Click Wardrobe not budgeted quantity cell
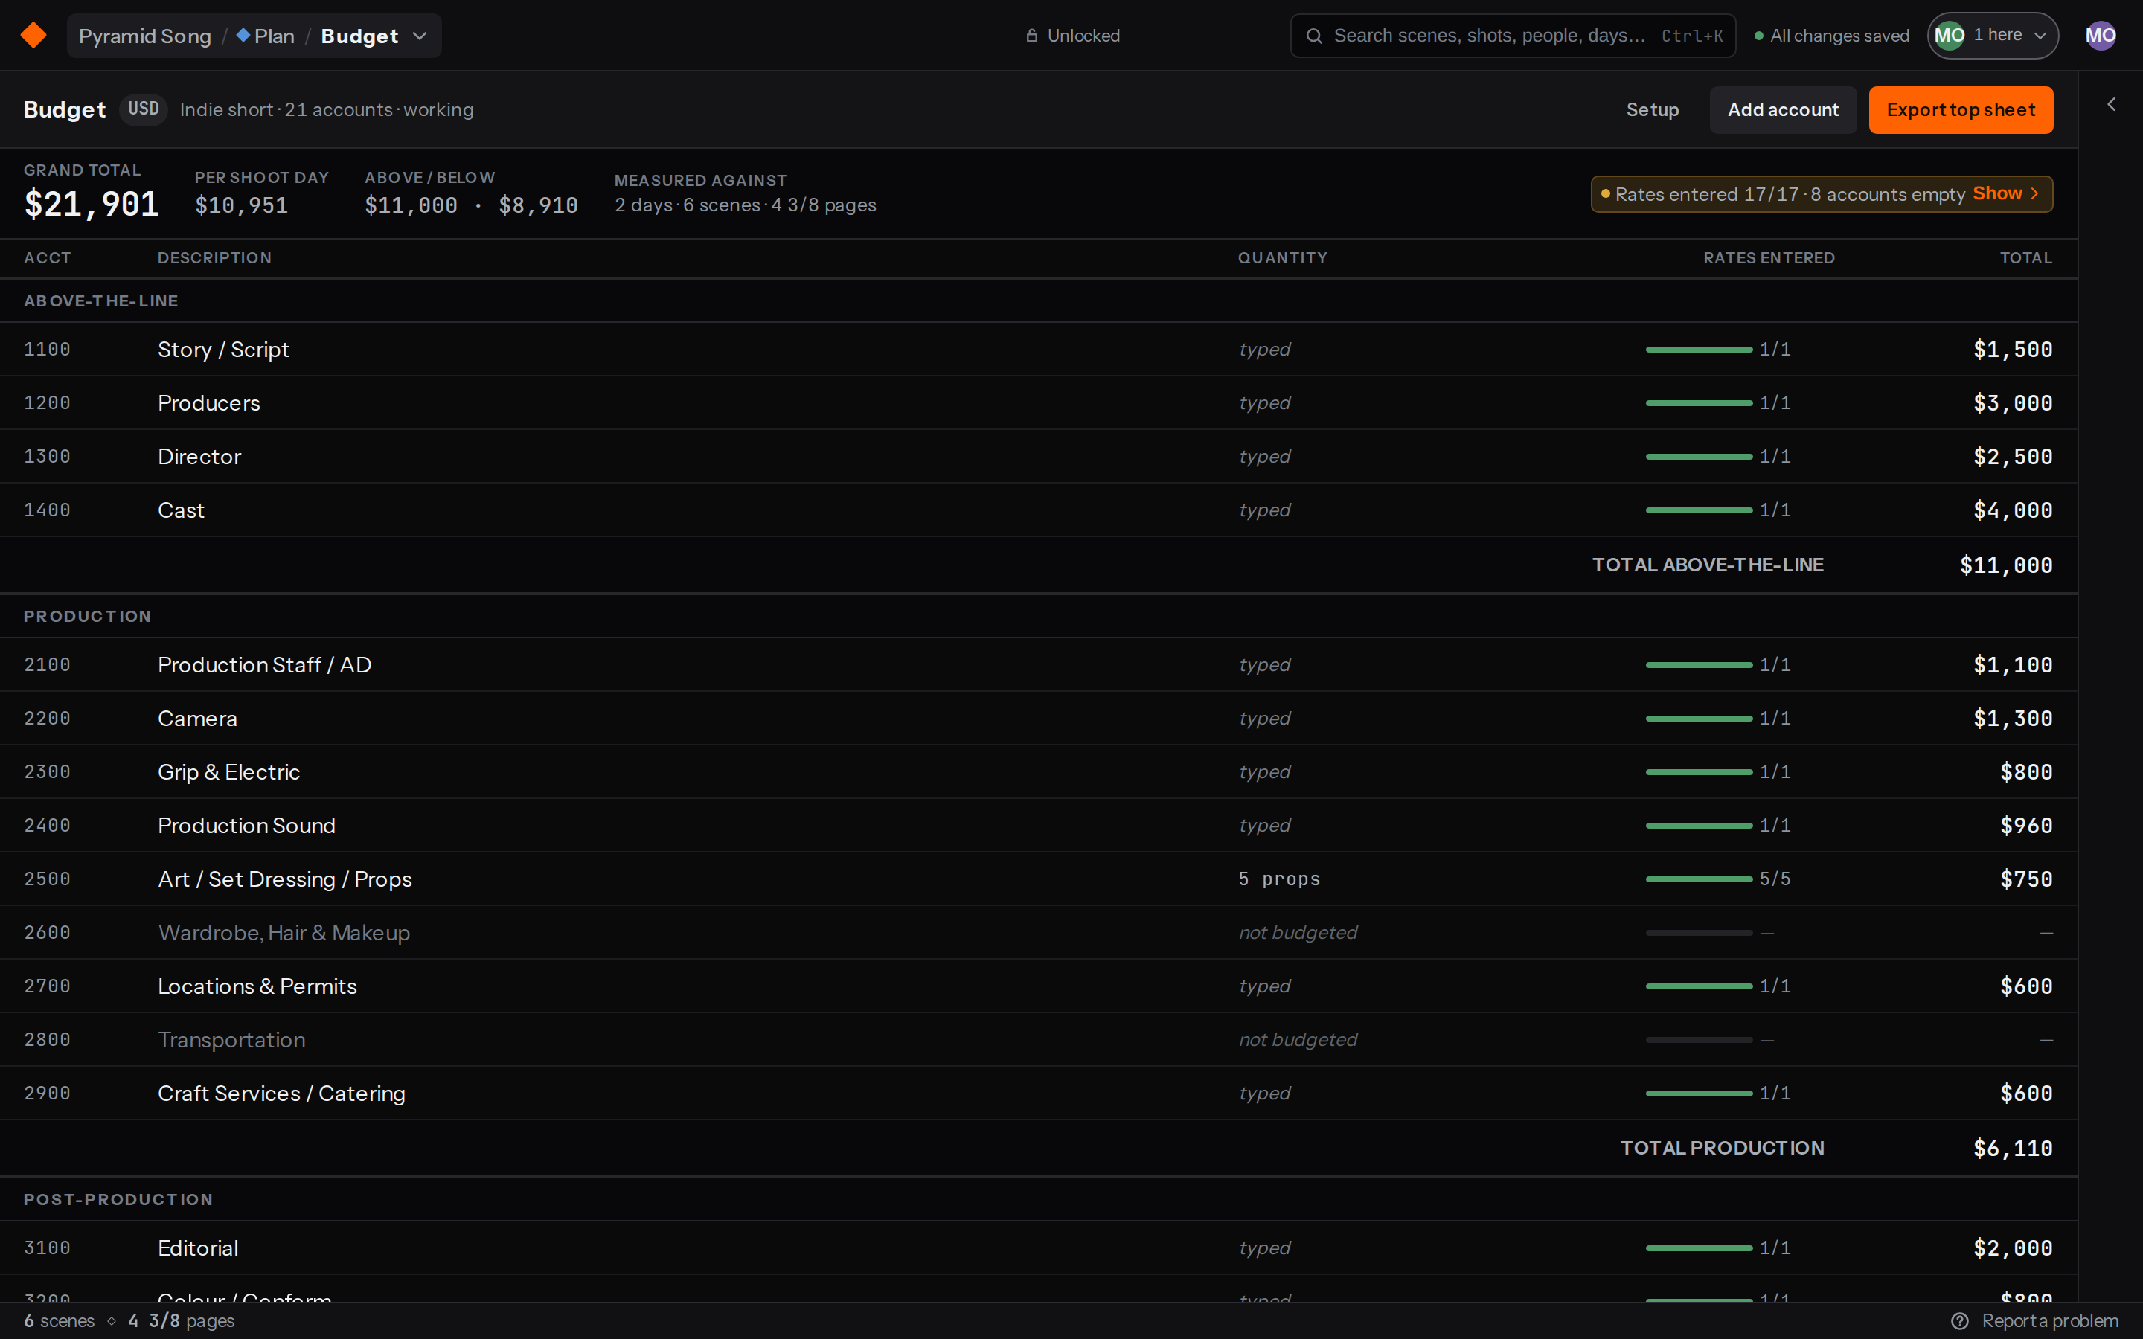This screenshot has width=2143, height=1339. (x=1297, y=933)
